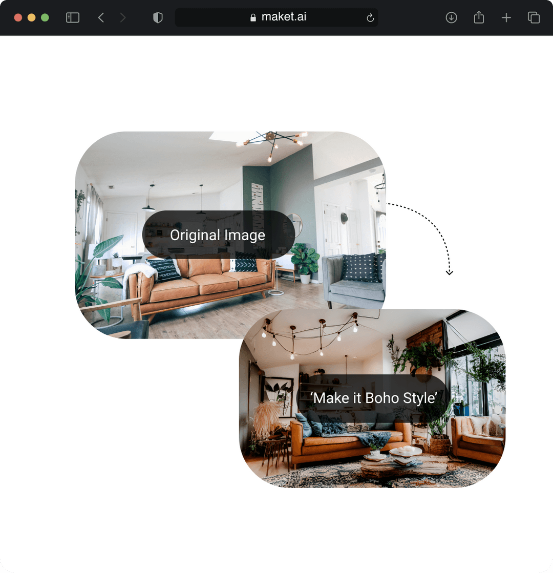Screen dimensions: 553x573
Task: Click the 'Original Image' label pill
Action: click(x=217, y=235)
